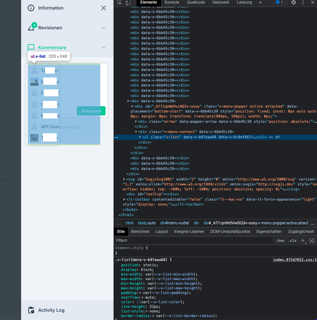
Task: Open the index.972d7652.css:1 source link
Action: pos(295,260)
